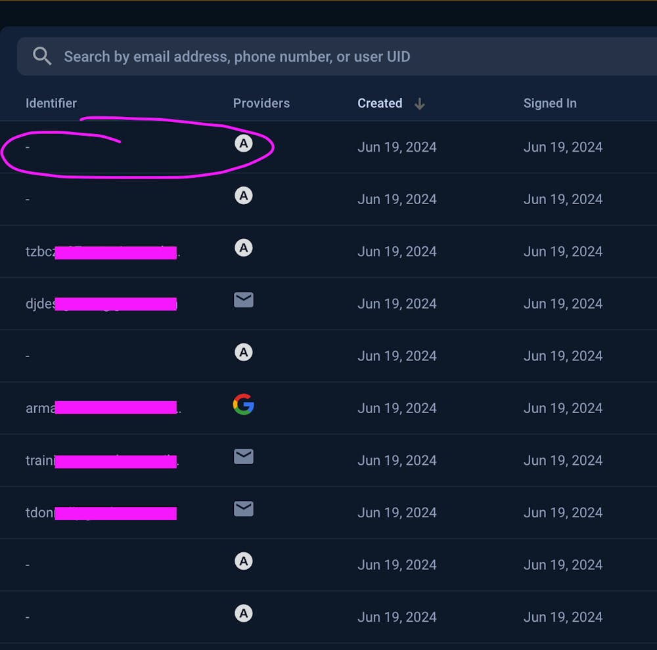Click email provider icon in tdon row
This screenshot has width=657, height=650.
[244, 509]
